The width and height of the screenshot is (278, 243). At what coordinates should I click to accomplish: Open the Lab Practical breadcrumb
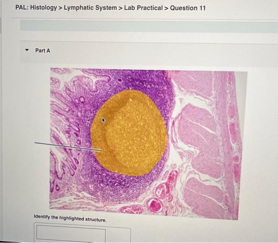(x=143, y=8)
